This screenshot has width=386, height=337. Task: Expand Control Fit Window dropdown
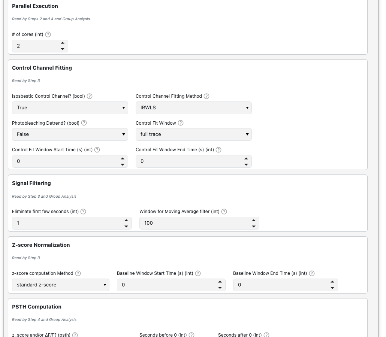[193, 134]
